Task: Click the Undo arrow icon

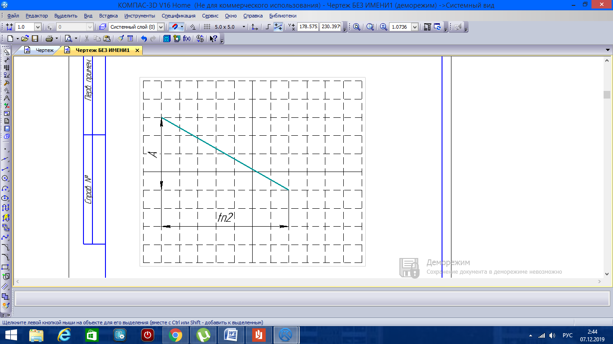Action: (144, 39)
